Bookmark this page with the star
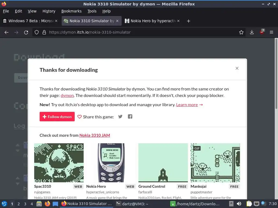 [x=241, y=32]
